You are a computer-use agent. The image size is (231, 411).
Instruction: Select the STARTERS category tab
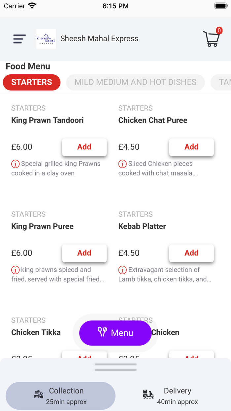32,82
